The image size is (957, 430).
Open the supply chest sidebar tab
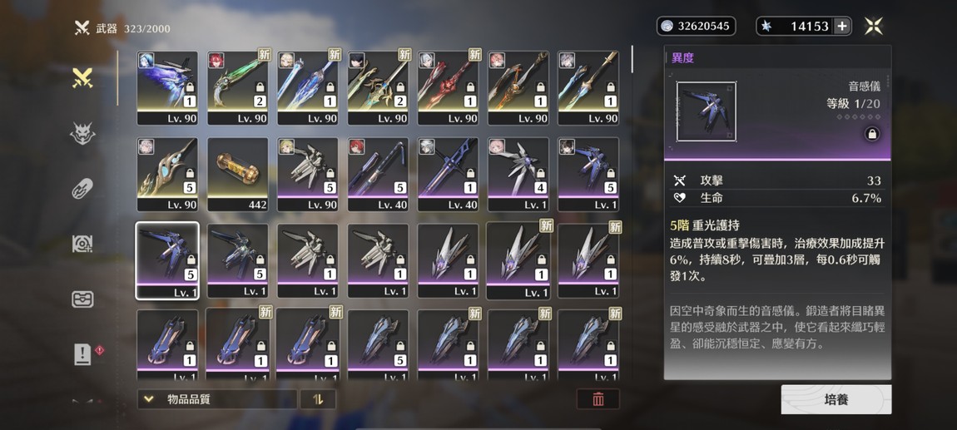82,299
